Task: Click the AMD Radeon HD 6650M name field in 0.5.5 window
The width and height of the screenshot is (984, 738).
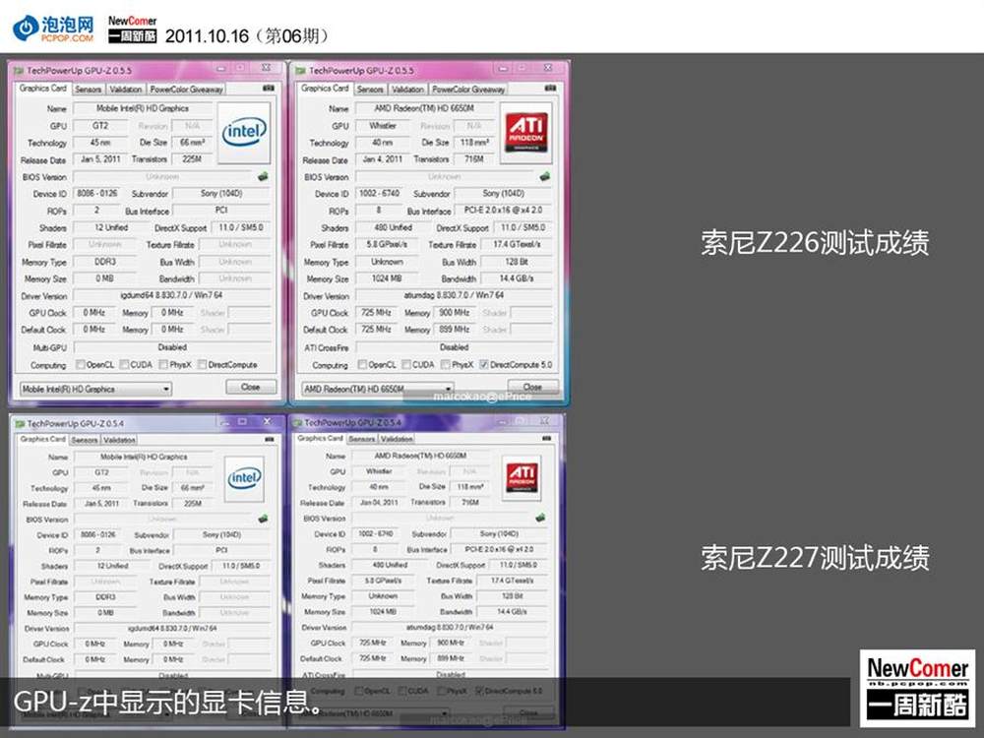Action: [x=424, y=108]
